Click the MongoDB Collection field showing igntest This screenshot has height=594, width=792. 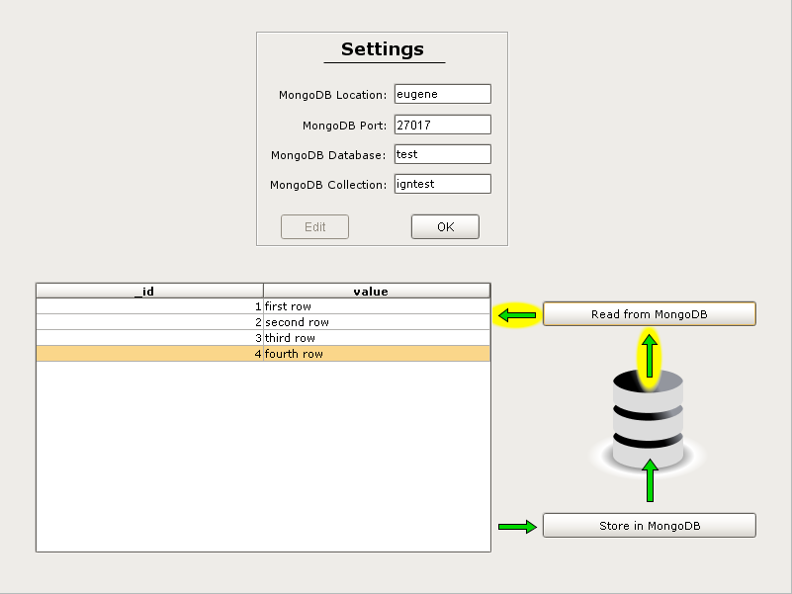441,183
